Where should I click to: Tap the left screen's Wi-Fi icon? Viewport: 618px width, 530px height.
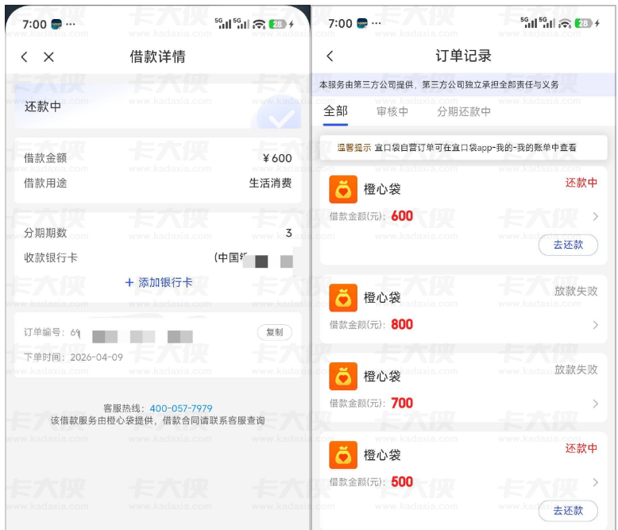259,24
